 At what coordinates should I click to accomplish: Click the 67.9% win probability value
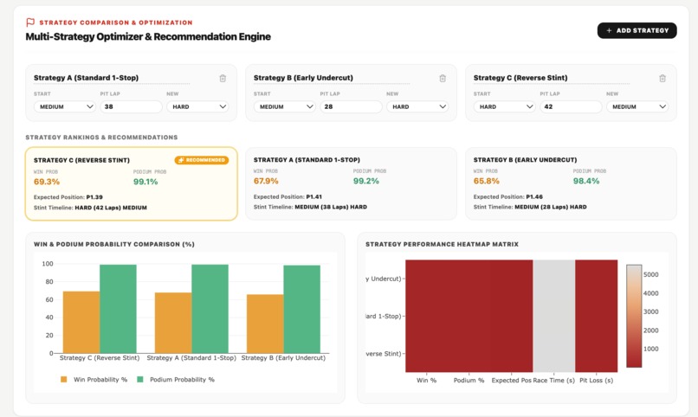click(x=266, y=181)
